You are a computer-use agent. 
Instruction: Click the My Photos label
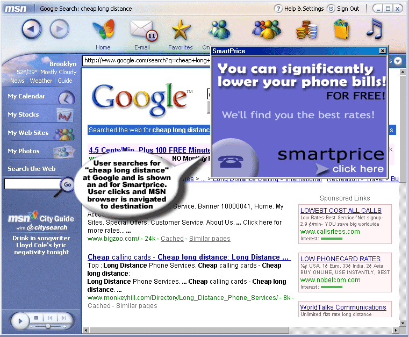pyautogui.click(x=24, y=151)
